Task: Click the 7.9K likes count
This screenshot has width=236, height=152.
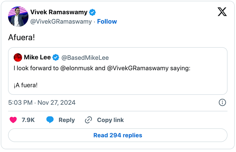Action: pyautogui.click(x=28, y=120)
